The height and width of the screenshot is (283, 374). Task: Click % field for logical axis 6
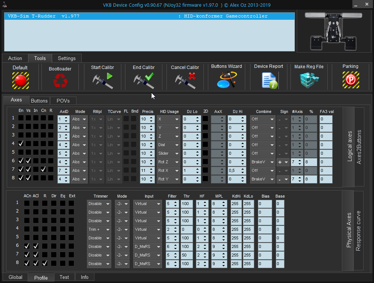[x=311, y=162]
